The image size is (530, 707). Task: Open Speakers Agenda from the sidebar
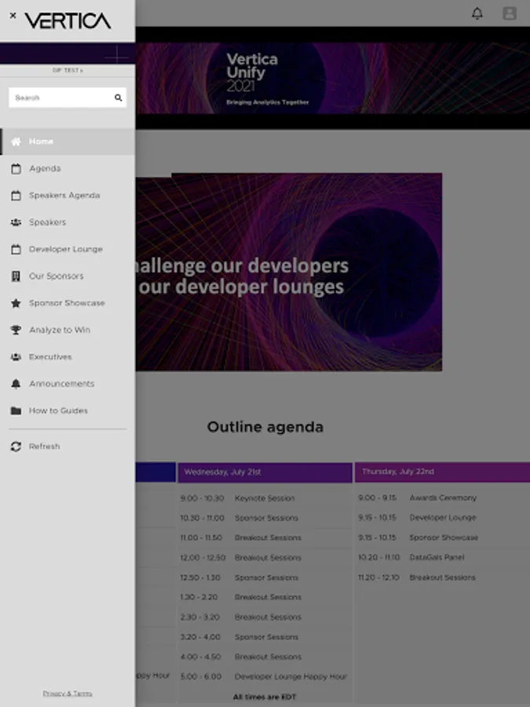pos(68,196)
